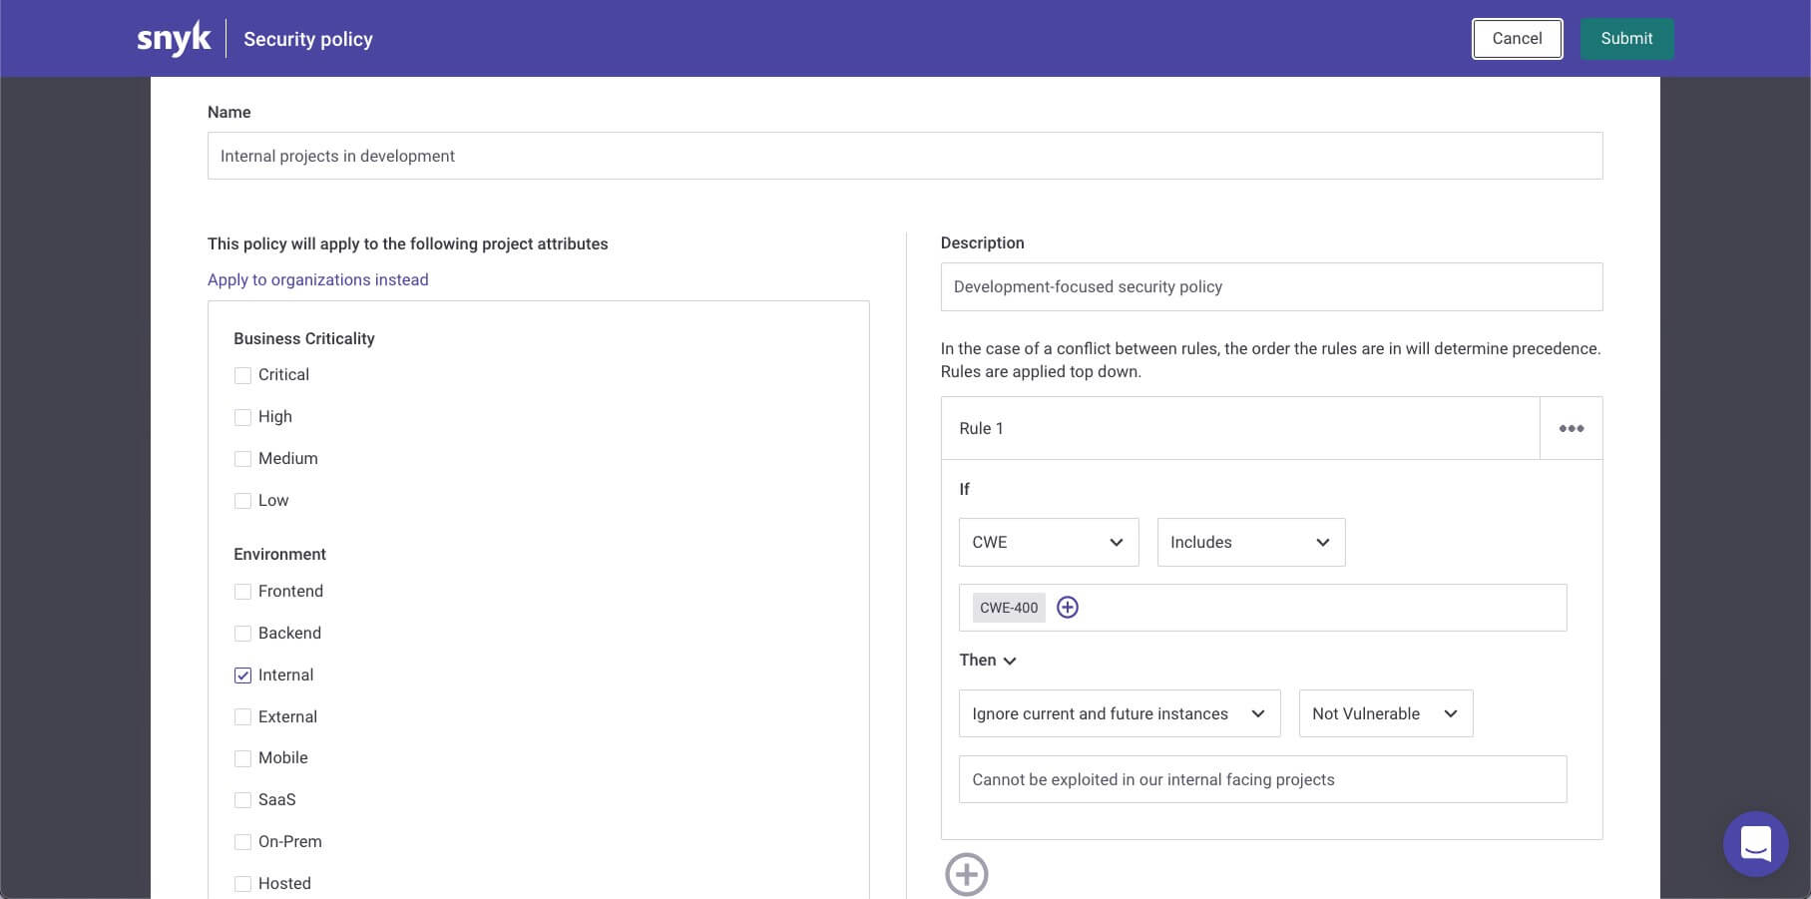Click the Rule 1 header
This screenshot has height=899, width=1811.
click(x=1240, y=428)
